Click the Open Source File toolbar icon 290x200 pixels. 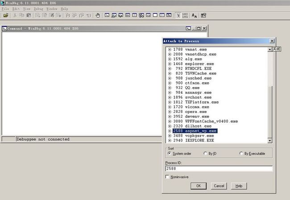[x=6, y=15]
